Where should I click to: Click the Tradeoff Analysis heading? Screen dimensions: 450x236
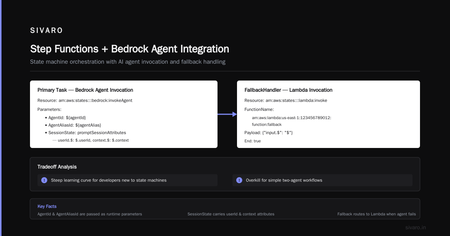57,167
